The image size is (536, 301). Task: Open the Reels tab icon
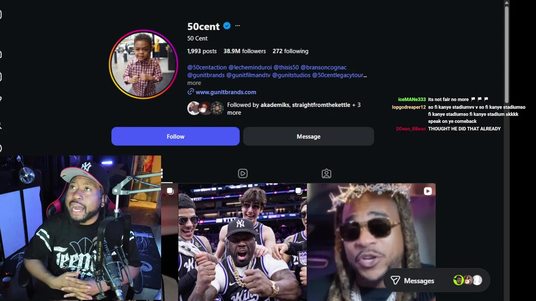click(x=243, y=173)
